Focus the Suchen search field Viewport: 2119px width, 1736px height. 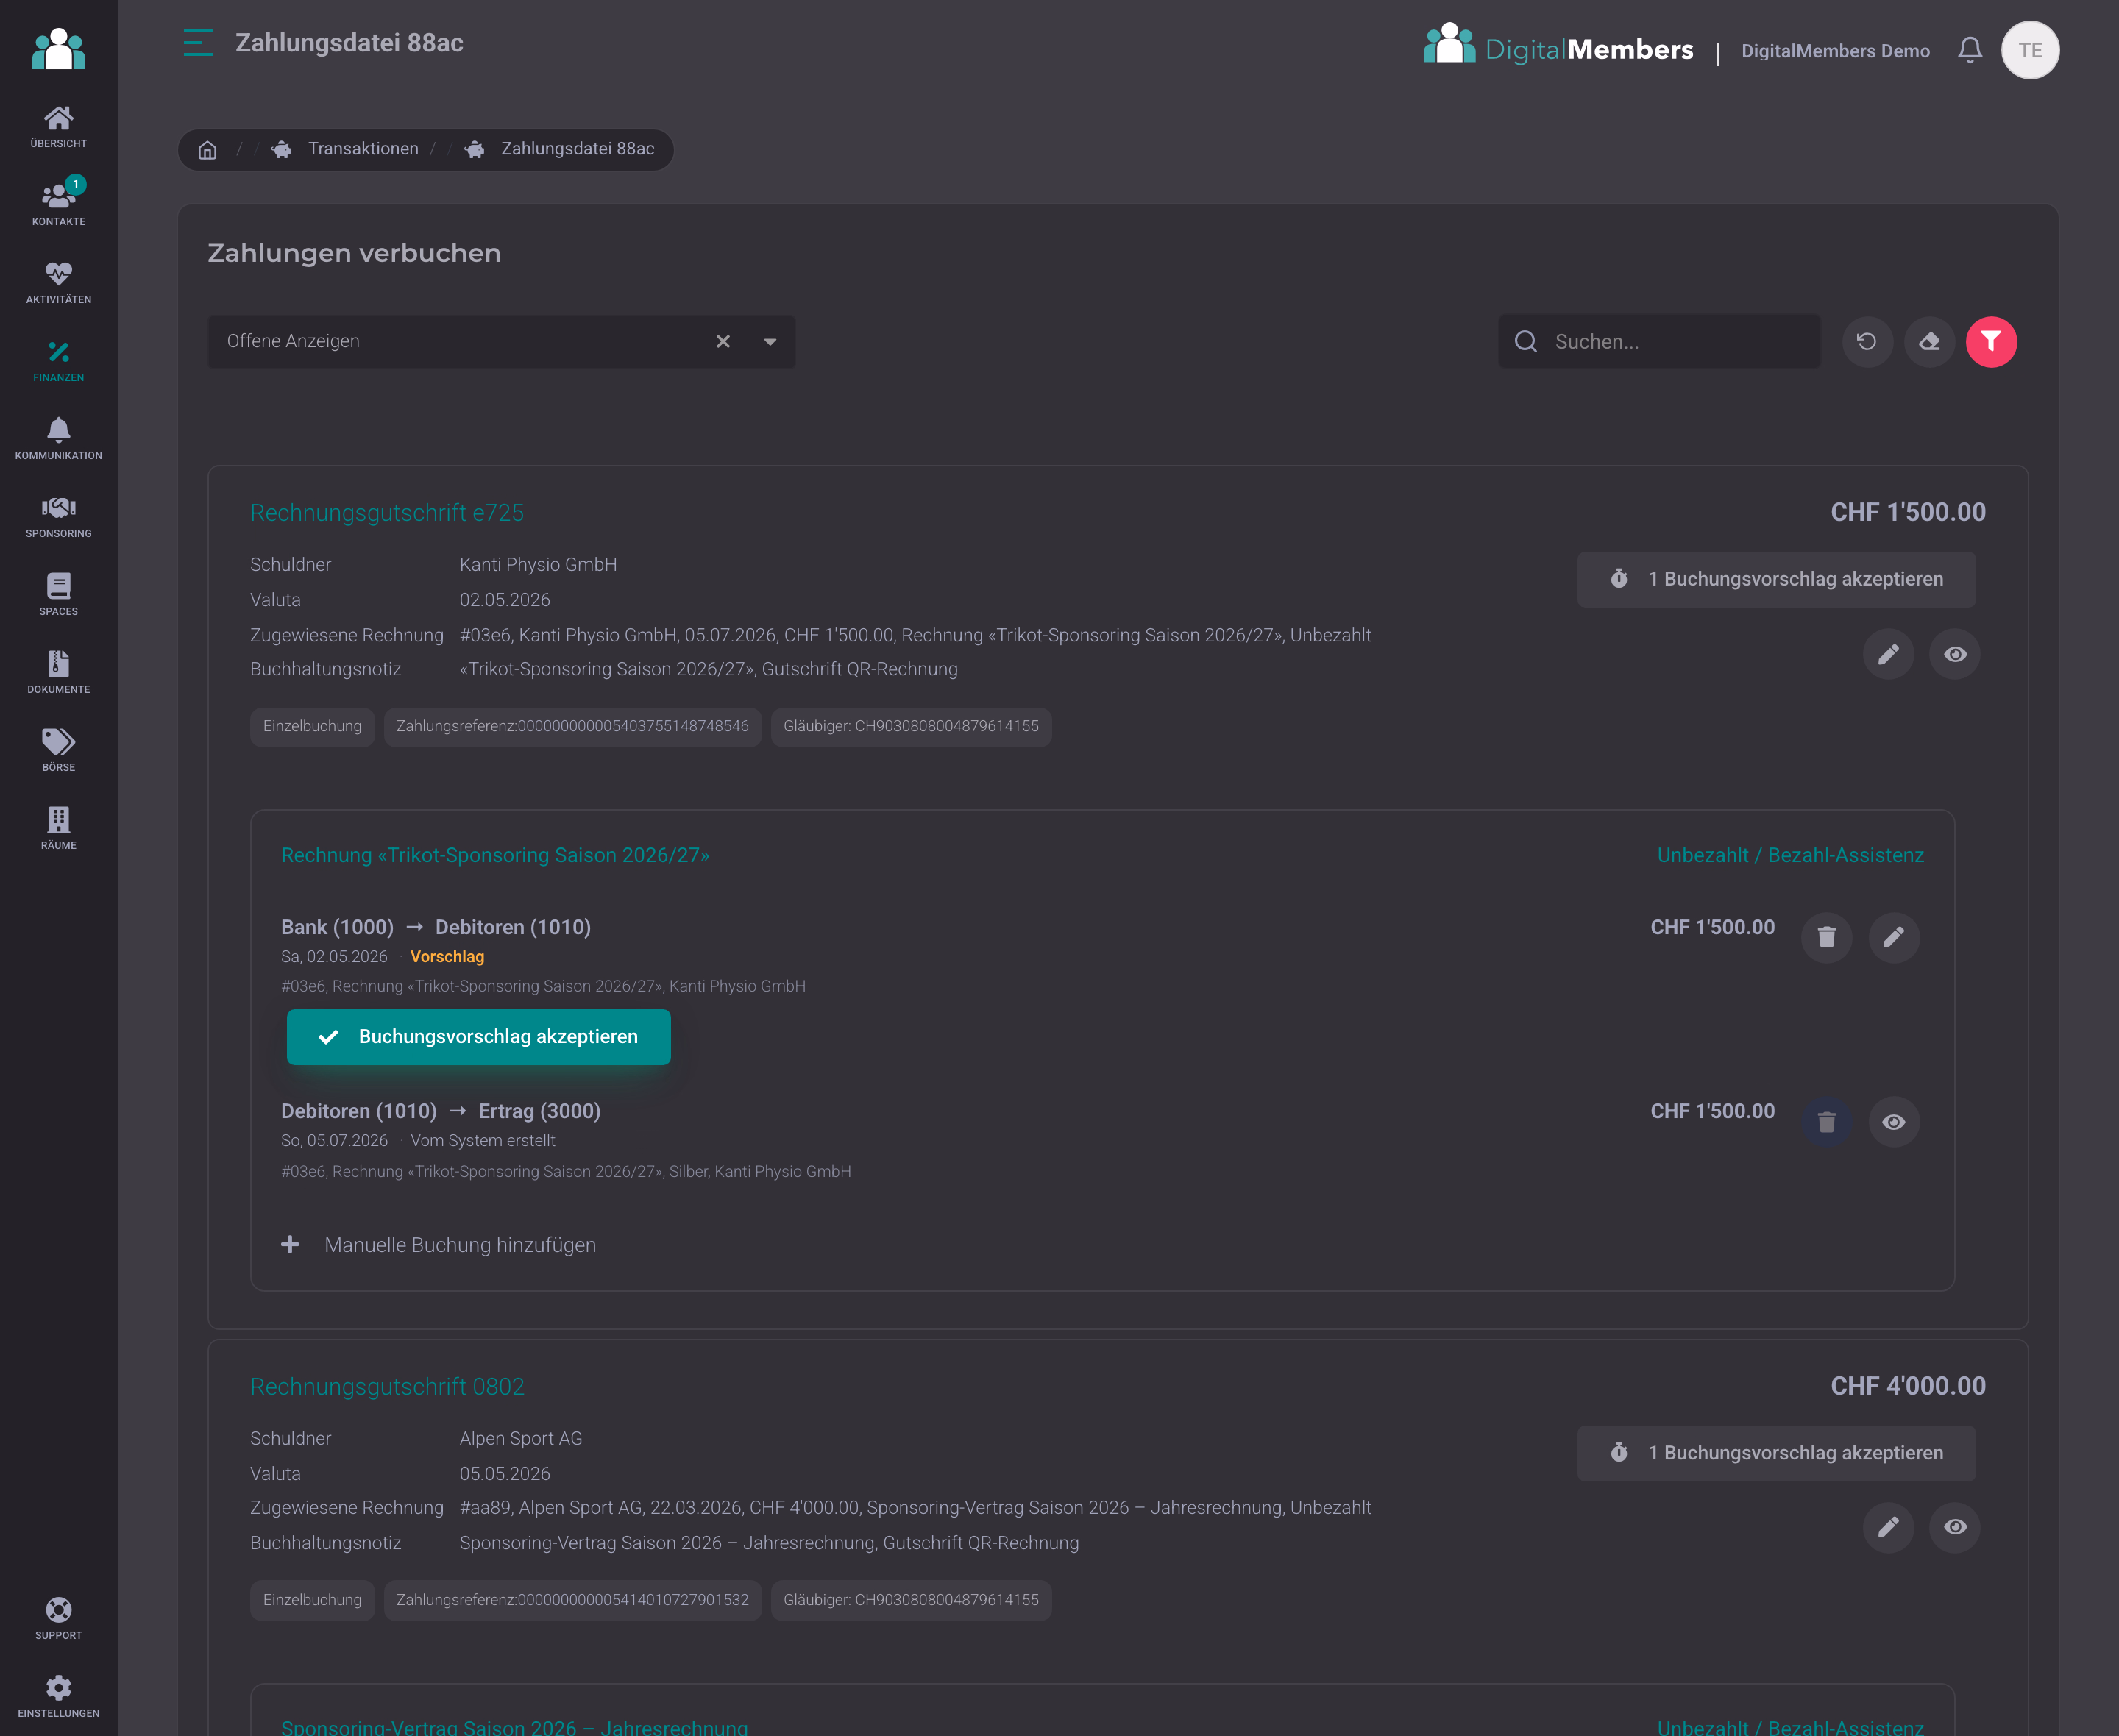(x=1659, y=342)
